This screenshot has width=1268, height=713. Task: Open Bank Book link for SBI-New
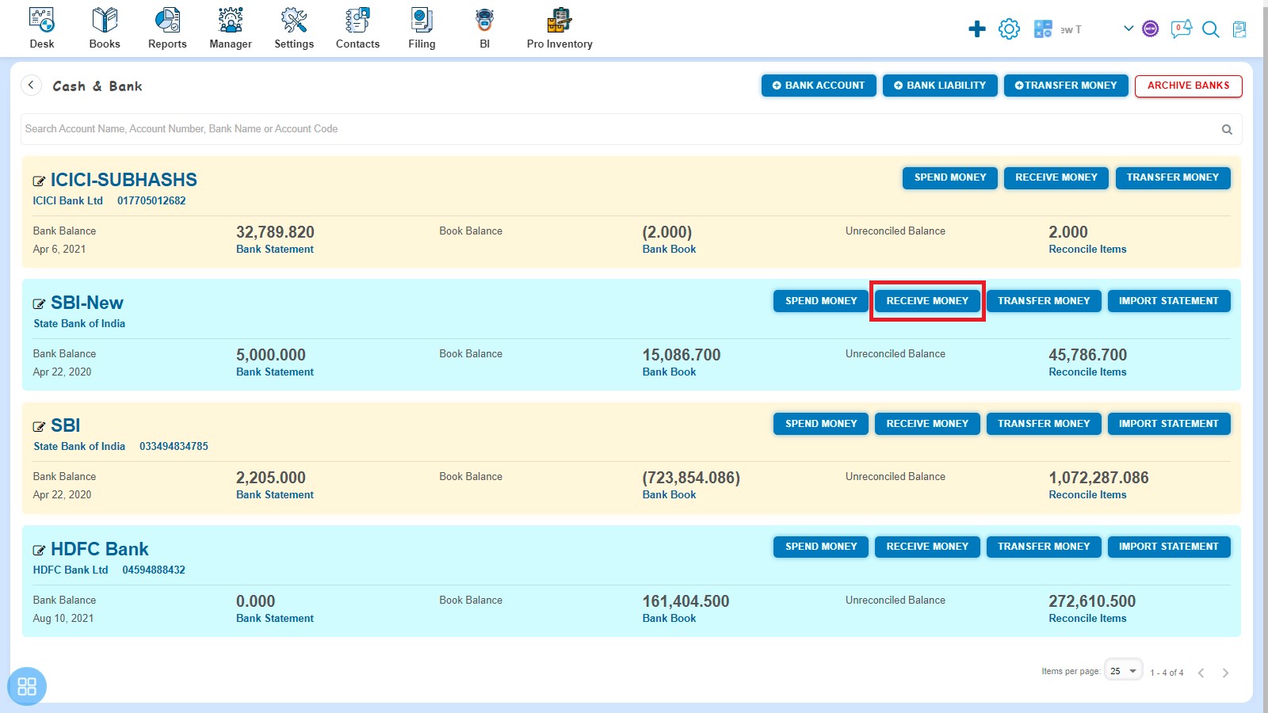click(669, 372)
